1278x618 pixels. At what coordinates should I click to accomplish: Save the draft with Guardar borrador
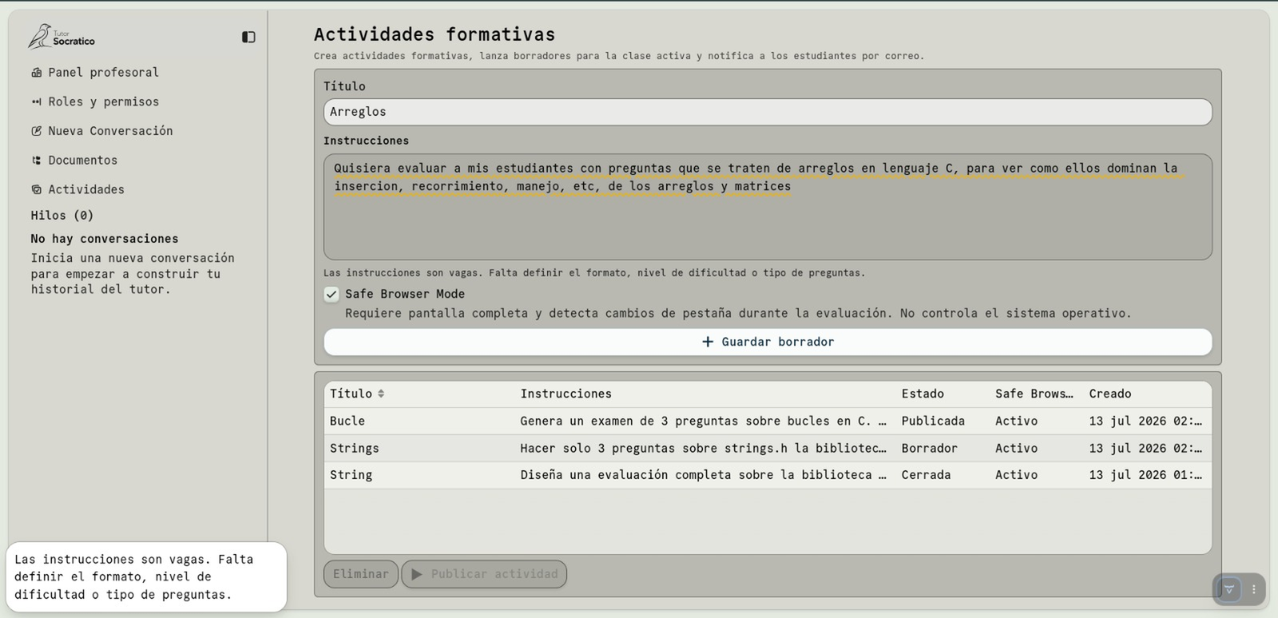coord(768,342)
